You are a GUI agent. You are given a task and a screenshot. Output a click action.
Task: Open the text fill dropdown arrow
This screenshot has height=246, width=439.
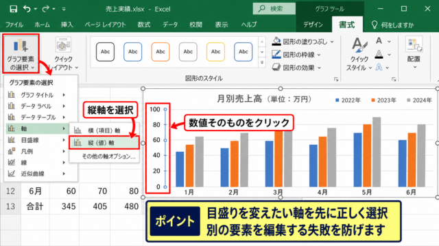pos(389,42)
